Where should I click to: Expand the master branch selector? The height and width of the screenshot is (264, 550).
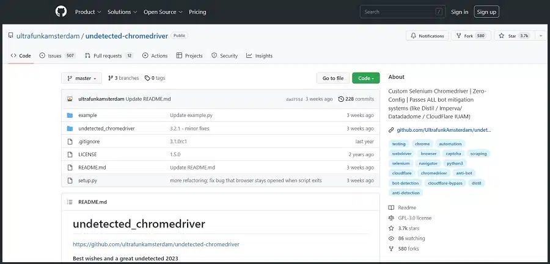tap(81, 78)
